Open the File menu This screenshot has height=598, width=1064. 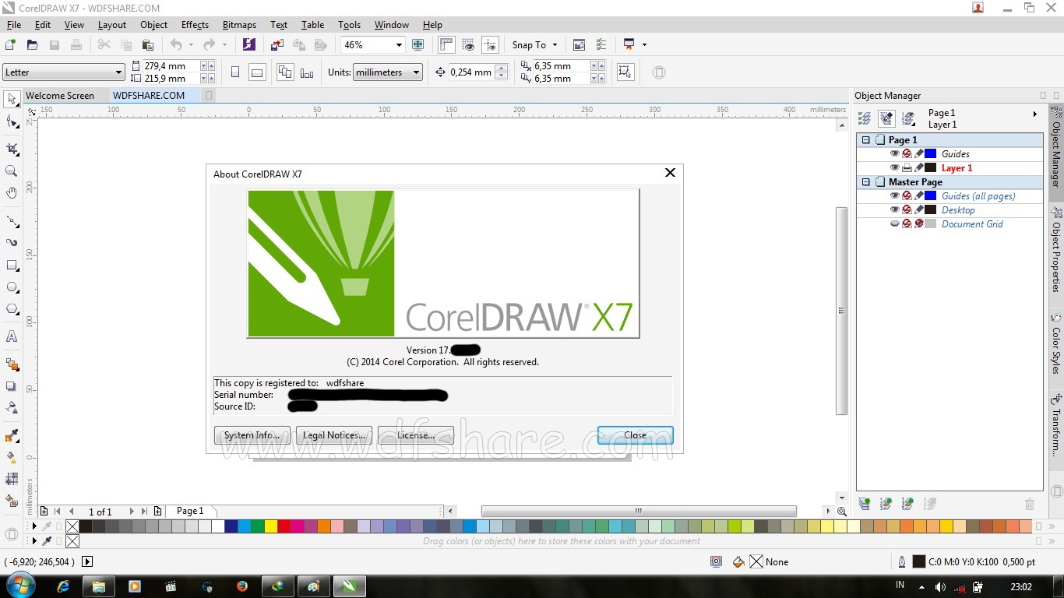pyautogui.click(x=14, y=25)
